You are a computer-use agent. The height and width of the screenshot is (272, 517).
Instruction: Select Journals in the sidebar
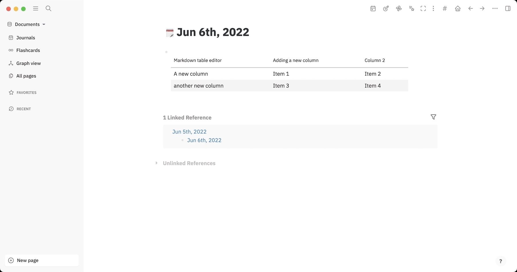(26, 38)
